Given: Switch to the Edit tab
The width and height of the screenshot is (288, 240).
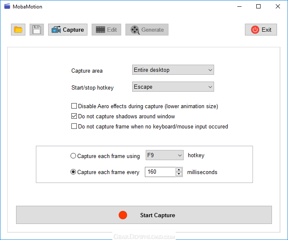Looking at the screenshot, I should (x=106, y=30).
